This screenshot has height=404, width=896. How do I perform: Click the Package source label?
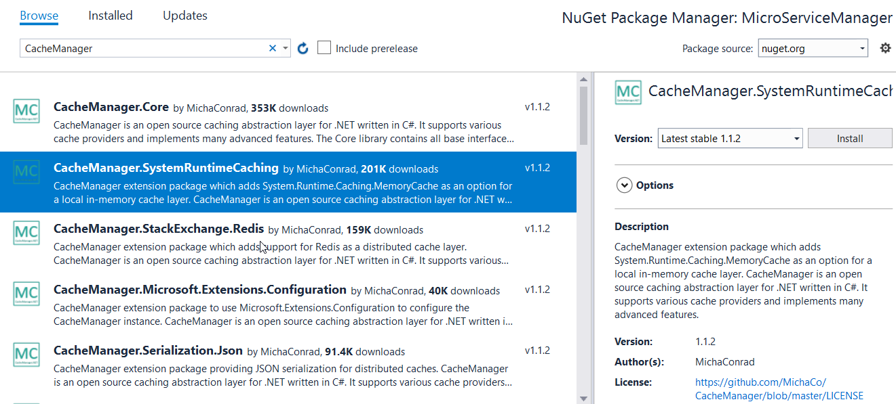pos(718,49)
